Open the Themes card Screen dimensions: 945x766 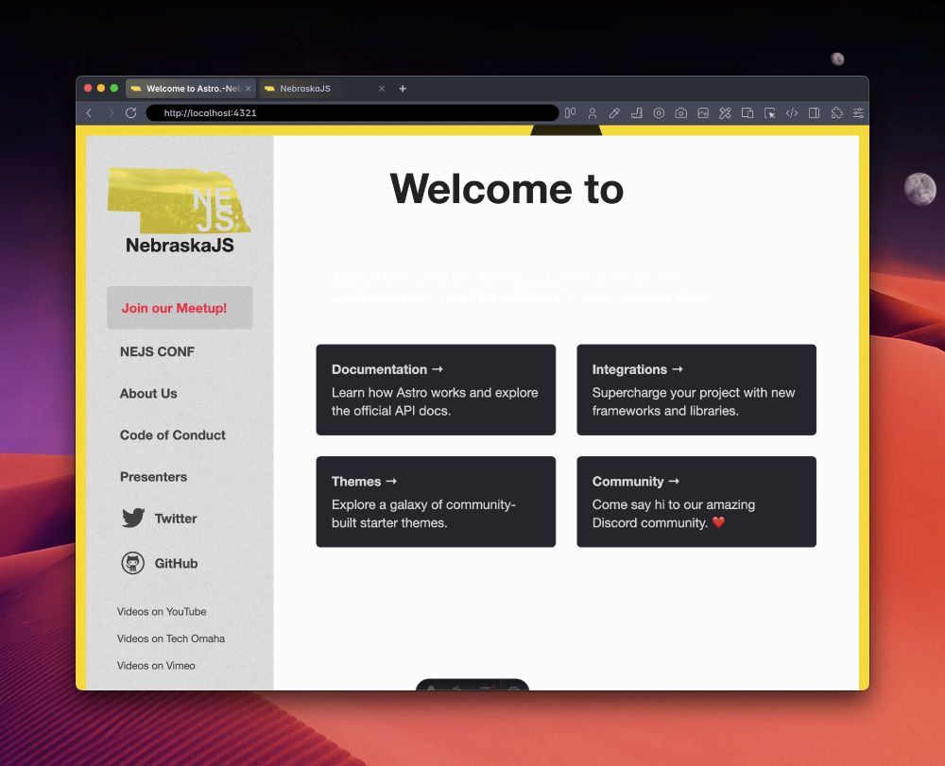pyautogui.click(x=436, y=502)
